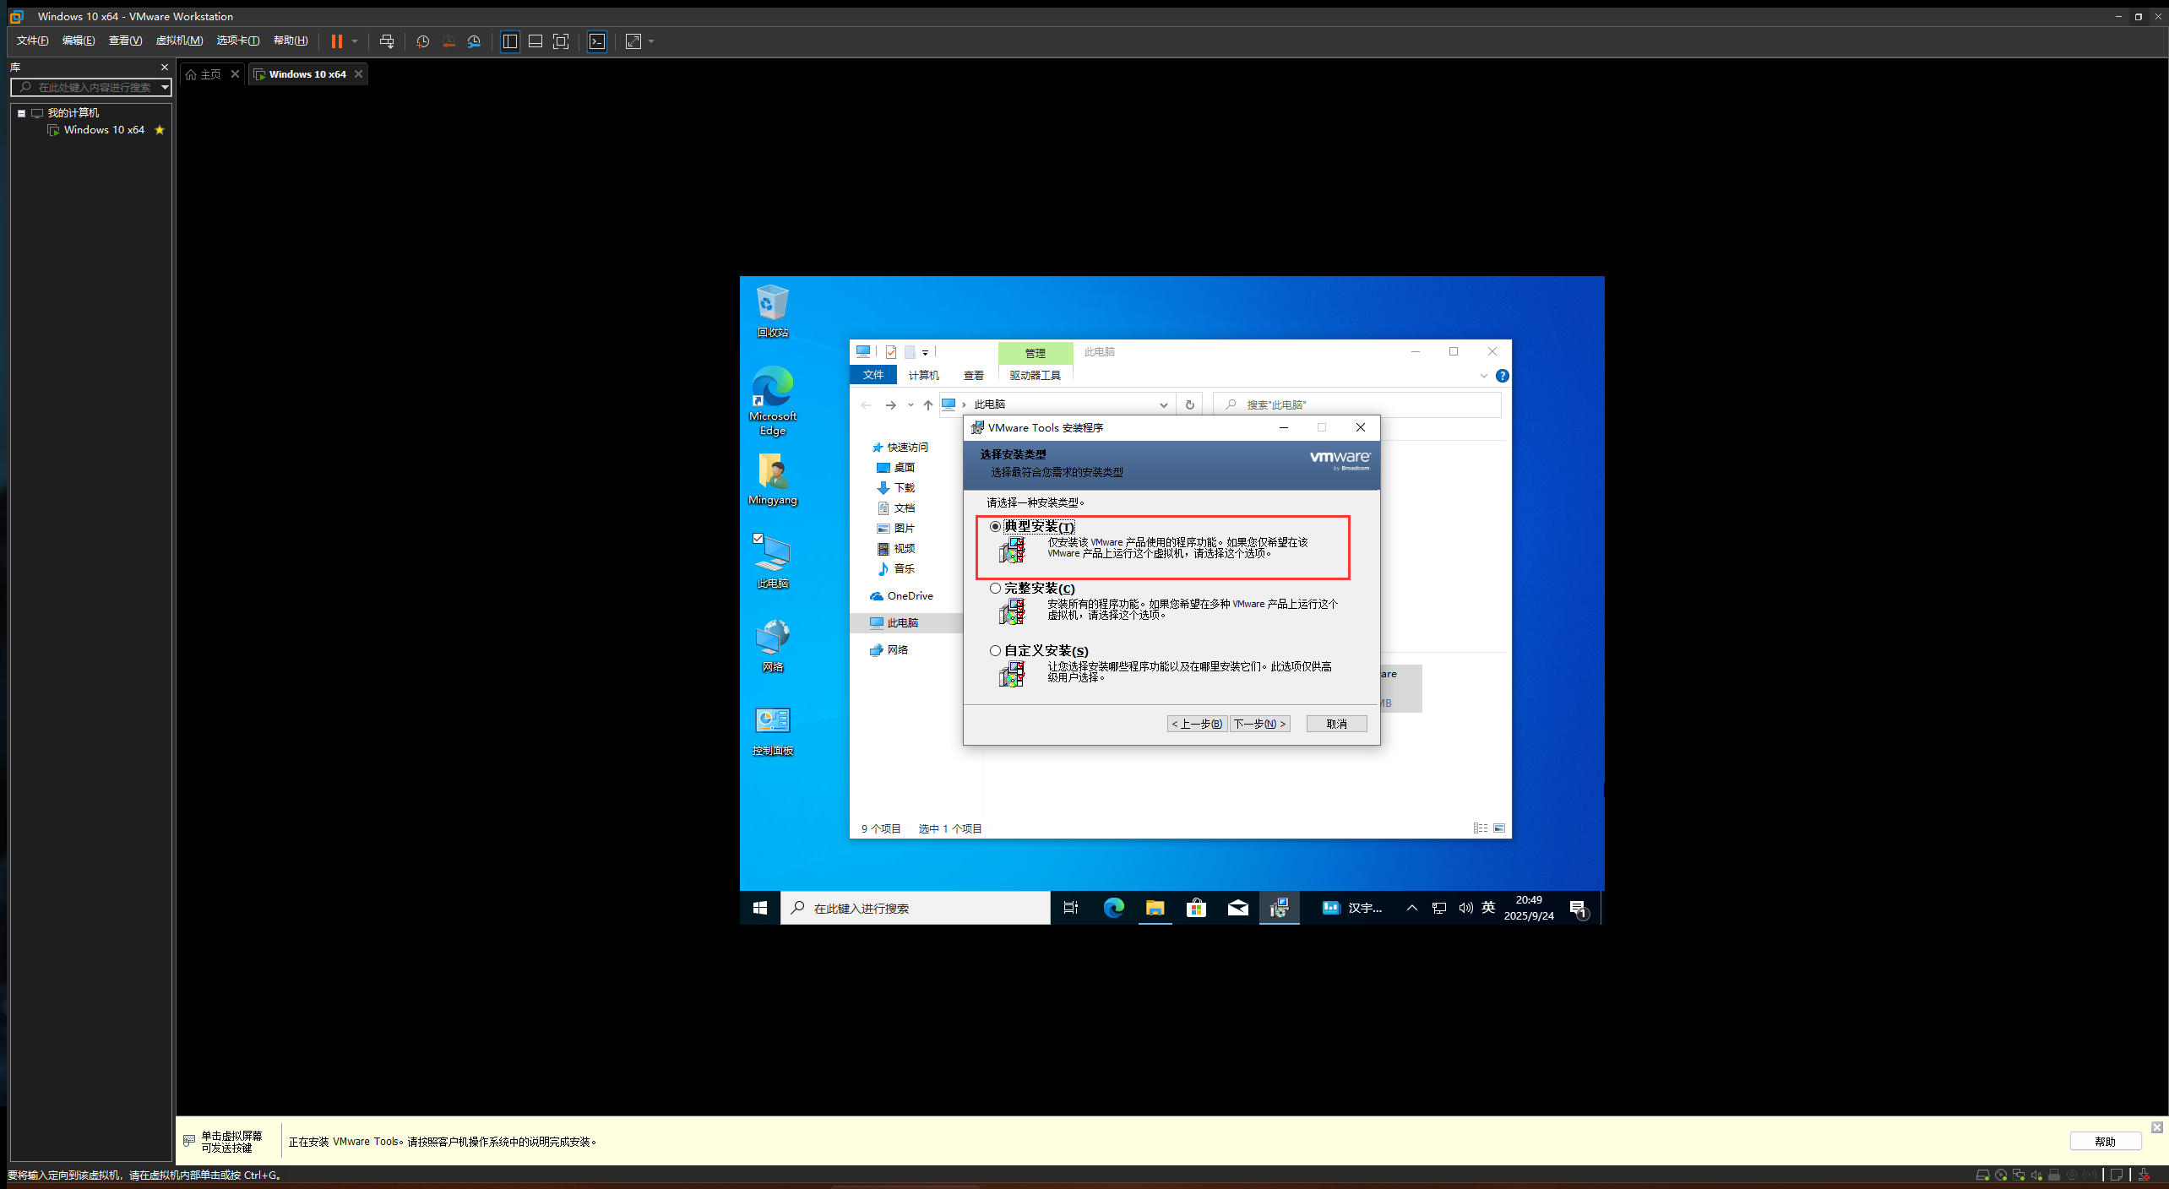Take a snapshot using the clock-plus icon
Image resolution: width=2169 pixels, height=1189 pixels.
tap(423, 41)
